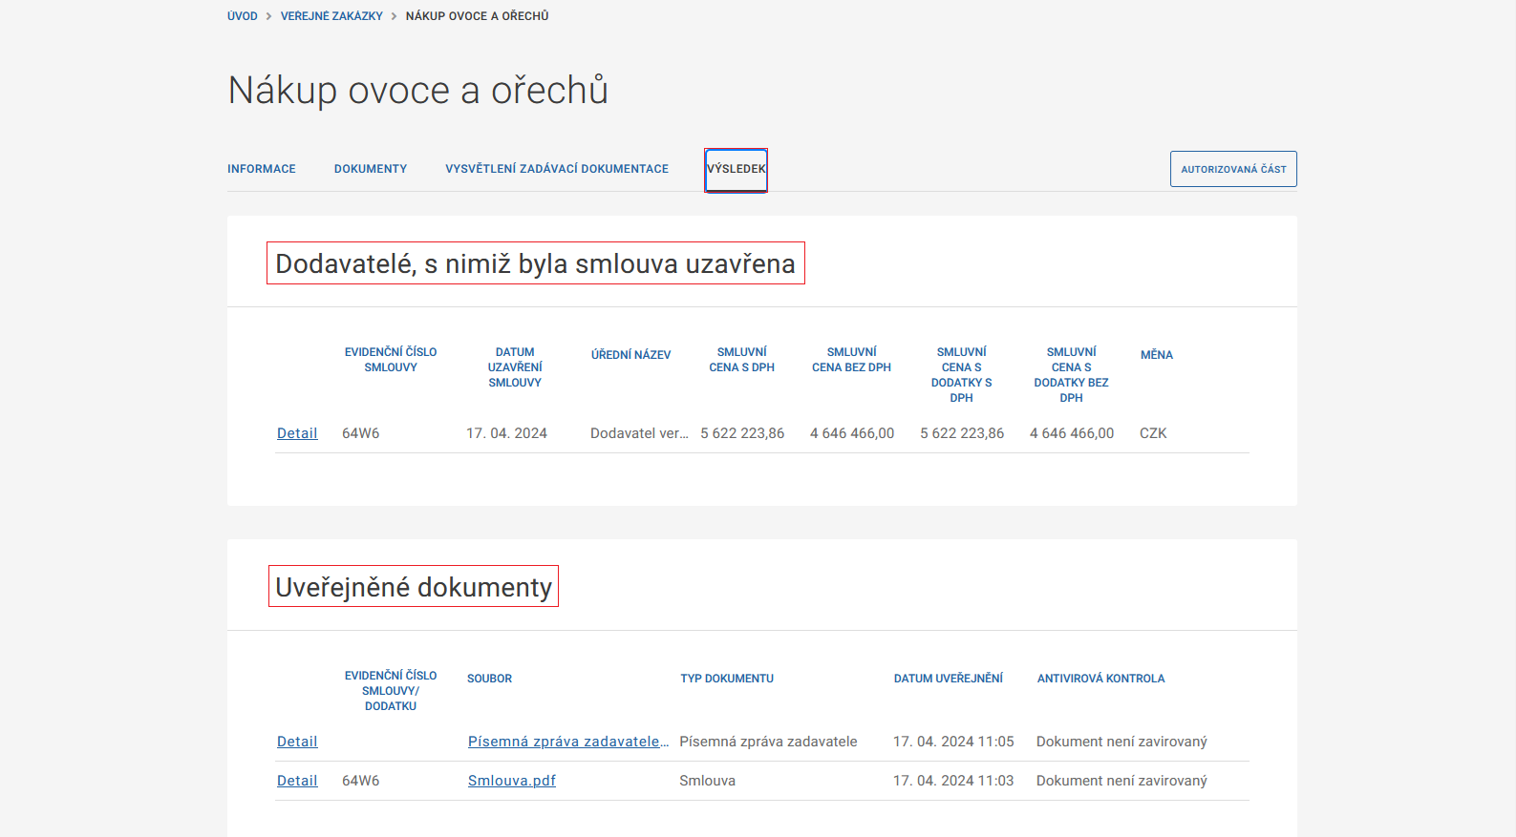
Task: Open the VEŘEJNÉ ZAKÁZKY breadcrumb link
Action: [331, 16]
